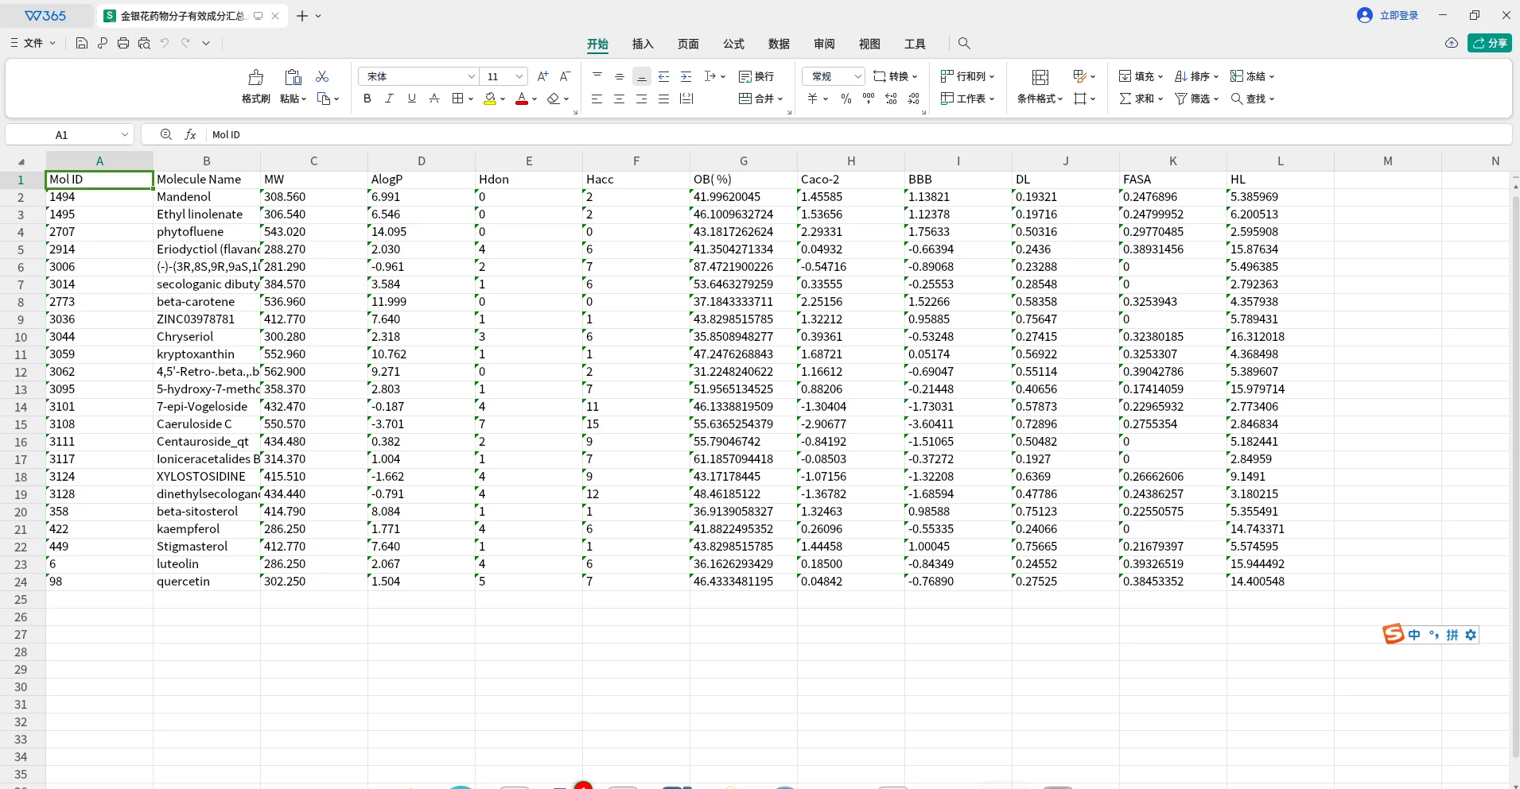
Task: Click the Increase Indent icon
Action: click(x=686, y=76)
